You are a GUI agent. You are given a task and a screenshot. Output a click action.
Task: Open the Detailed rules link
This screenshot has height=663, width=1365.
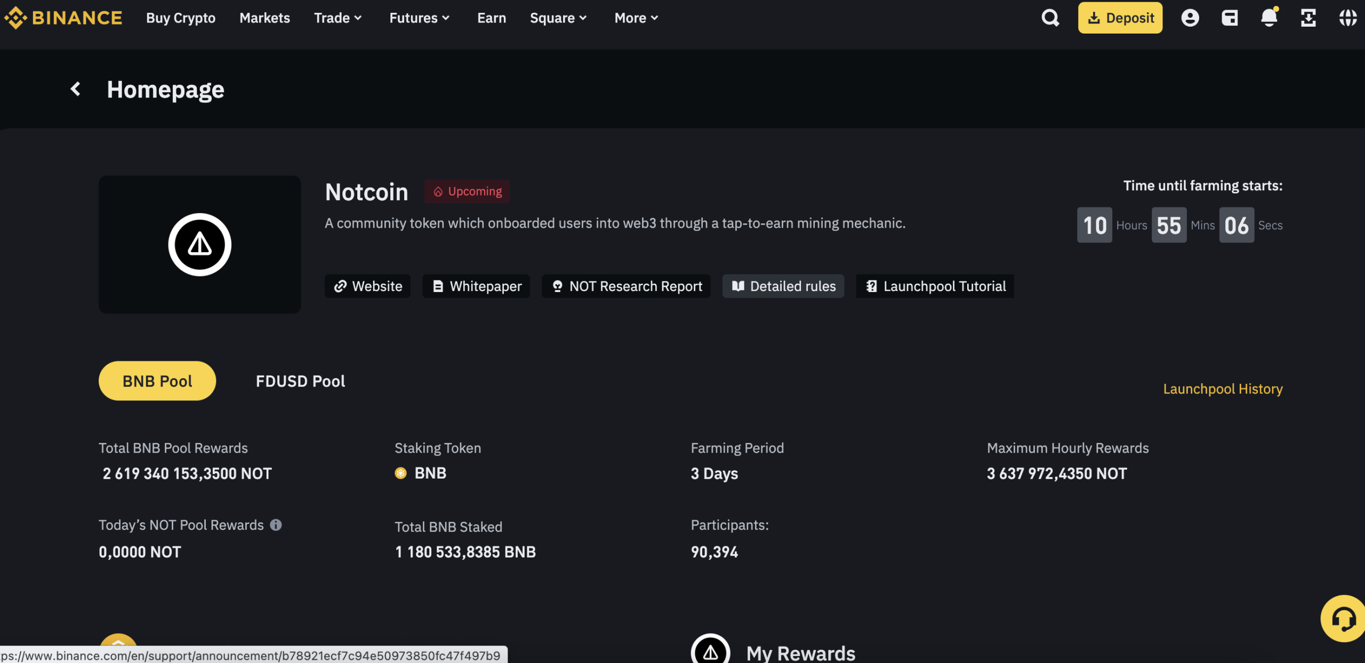coord(783,286)
